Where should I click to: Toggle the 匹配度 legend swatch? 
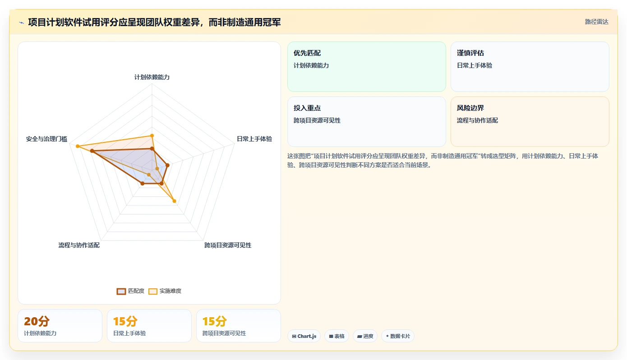tap(121, 291)
